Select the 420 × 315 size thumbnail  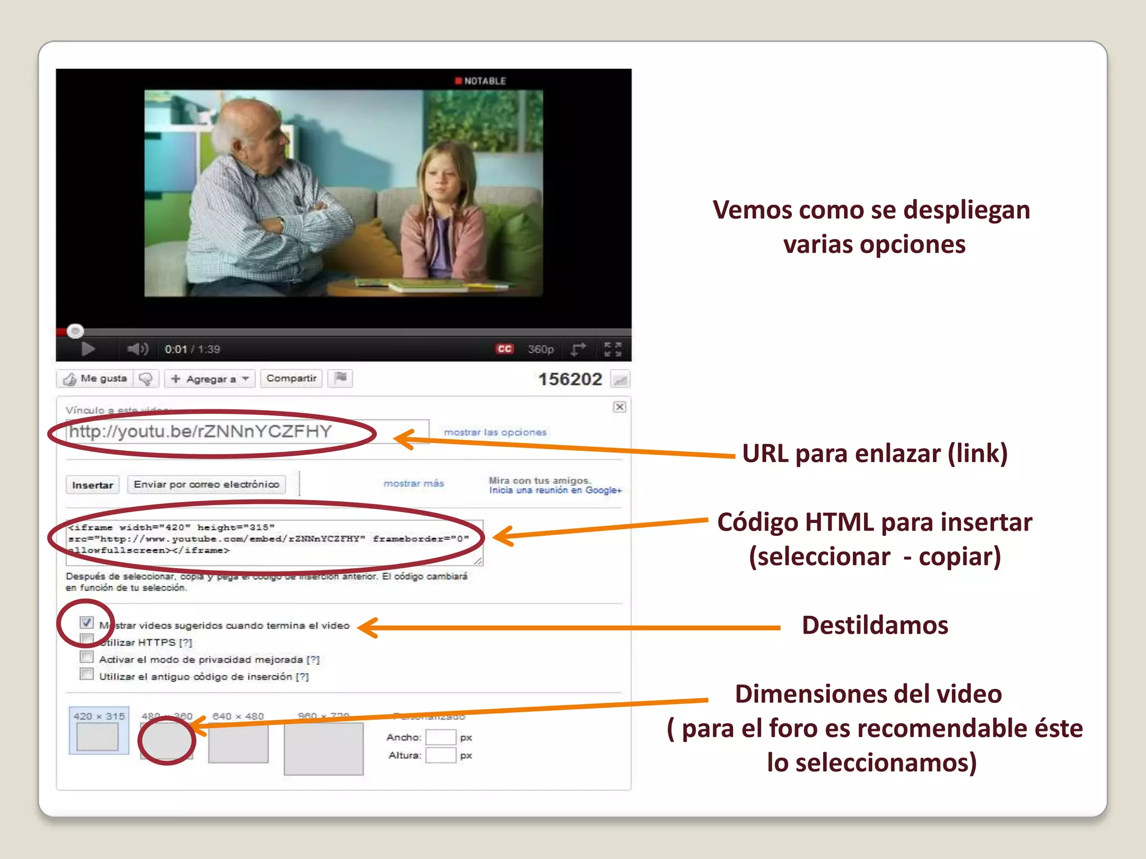(99, 731)
